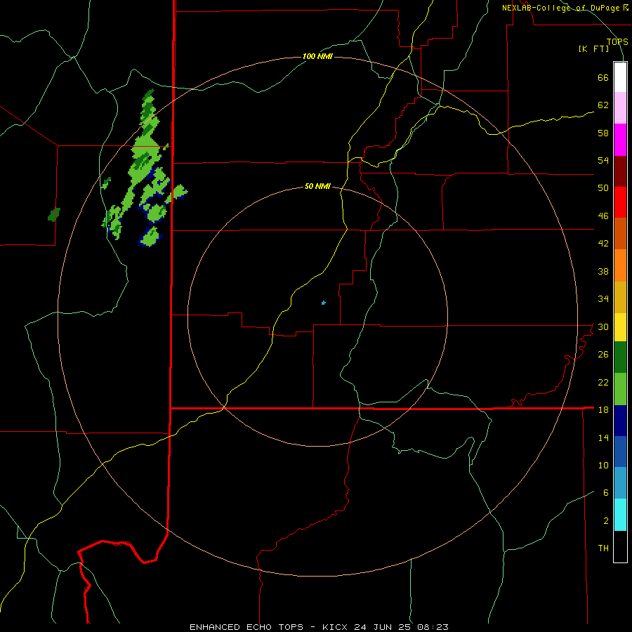This screenshot has width=632, height=632.
Task: Click the legend value '46'
Action: coord(603,216)
